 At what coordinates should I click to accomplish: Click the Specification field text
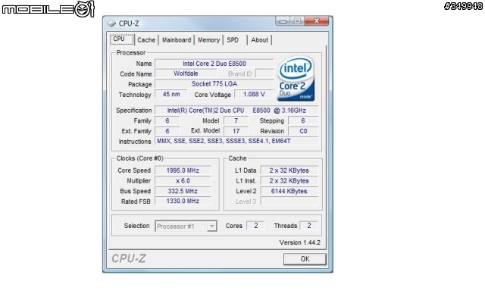(x=236, y=111)
